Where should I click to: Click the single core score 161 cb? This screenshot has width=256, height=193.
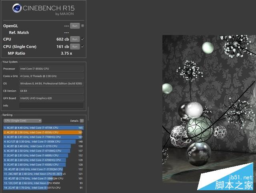(x=63, y=46)
